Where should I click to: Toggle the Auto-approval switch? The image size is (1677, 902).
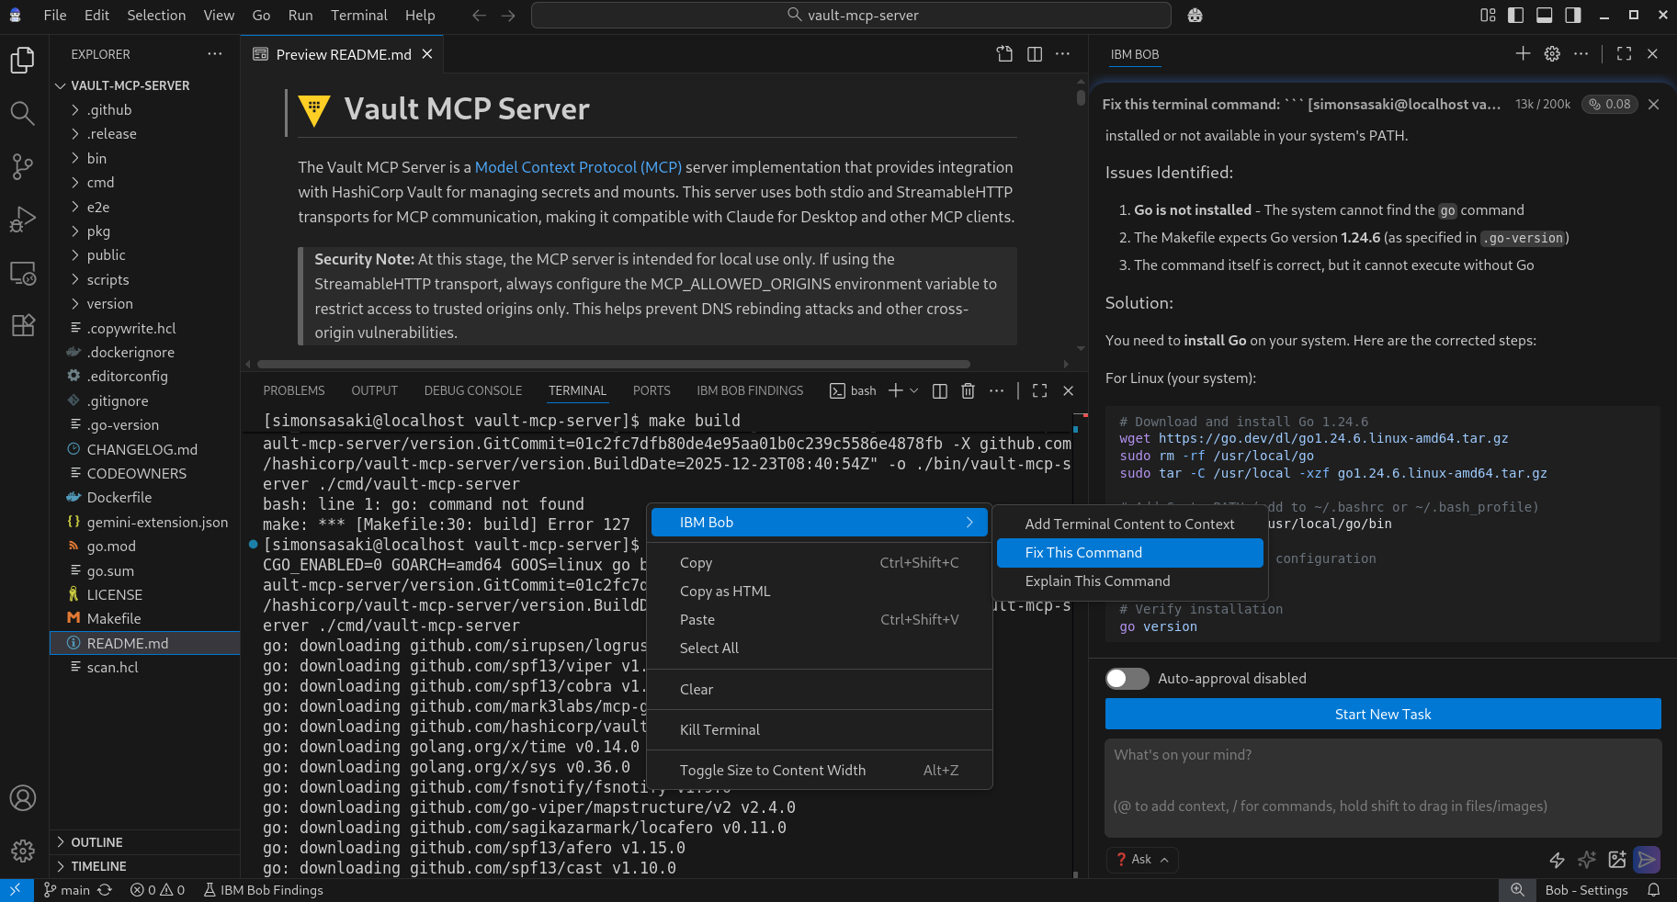[x=1127, y=679]
